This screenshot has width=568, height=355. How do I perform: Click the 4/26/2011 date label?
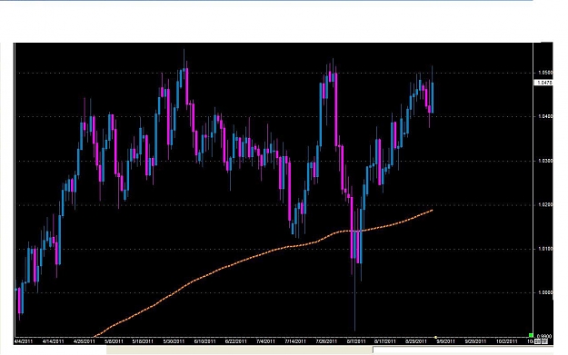click(85, 341)
